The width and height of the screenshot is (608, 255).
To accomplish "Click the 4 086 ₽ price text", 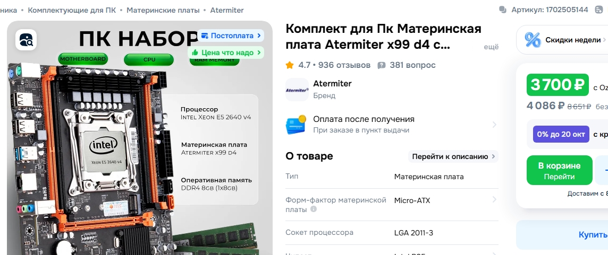I will (x=545, y=105).
